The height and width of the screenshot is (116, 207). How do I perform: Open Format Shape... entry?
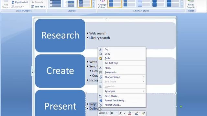click(x=122, y=105)
